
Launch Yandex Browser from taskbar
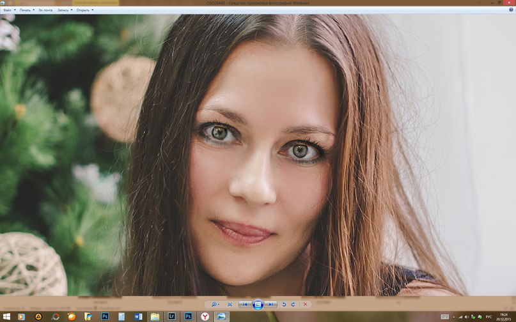205,316
